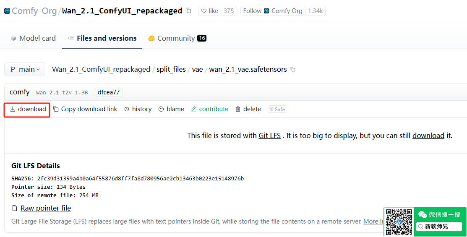467x237 pixels.
Task: Copy file path icon next to wan_2.1_vae.safetensors
Action: (293, 70)
